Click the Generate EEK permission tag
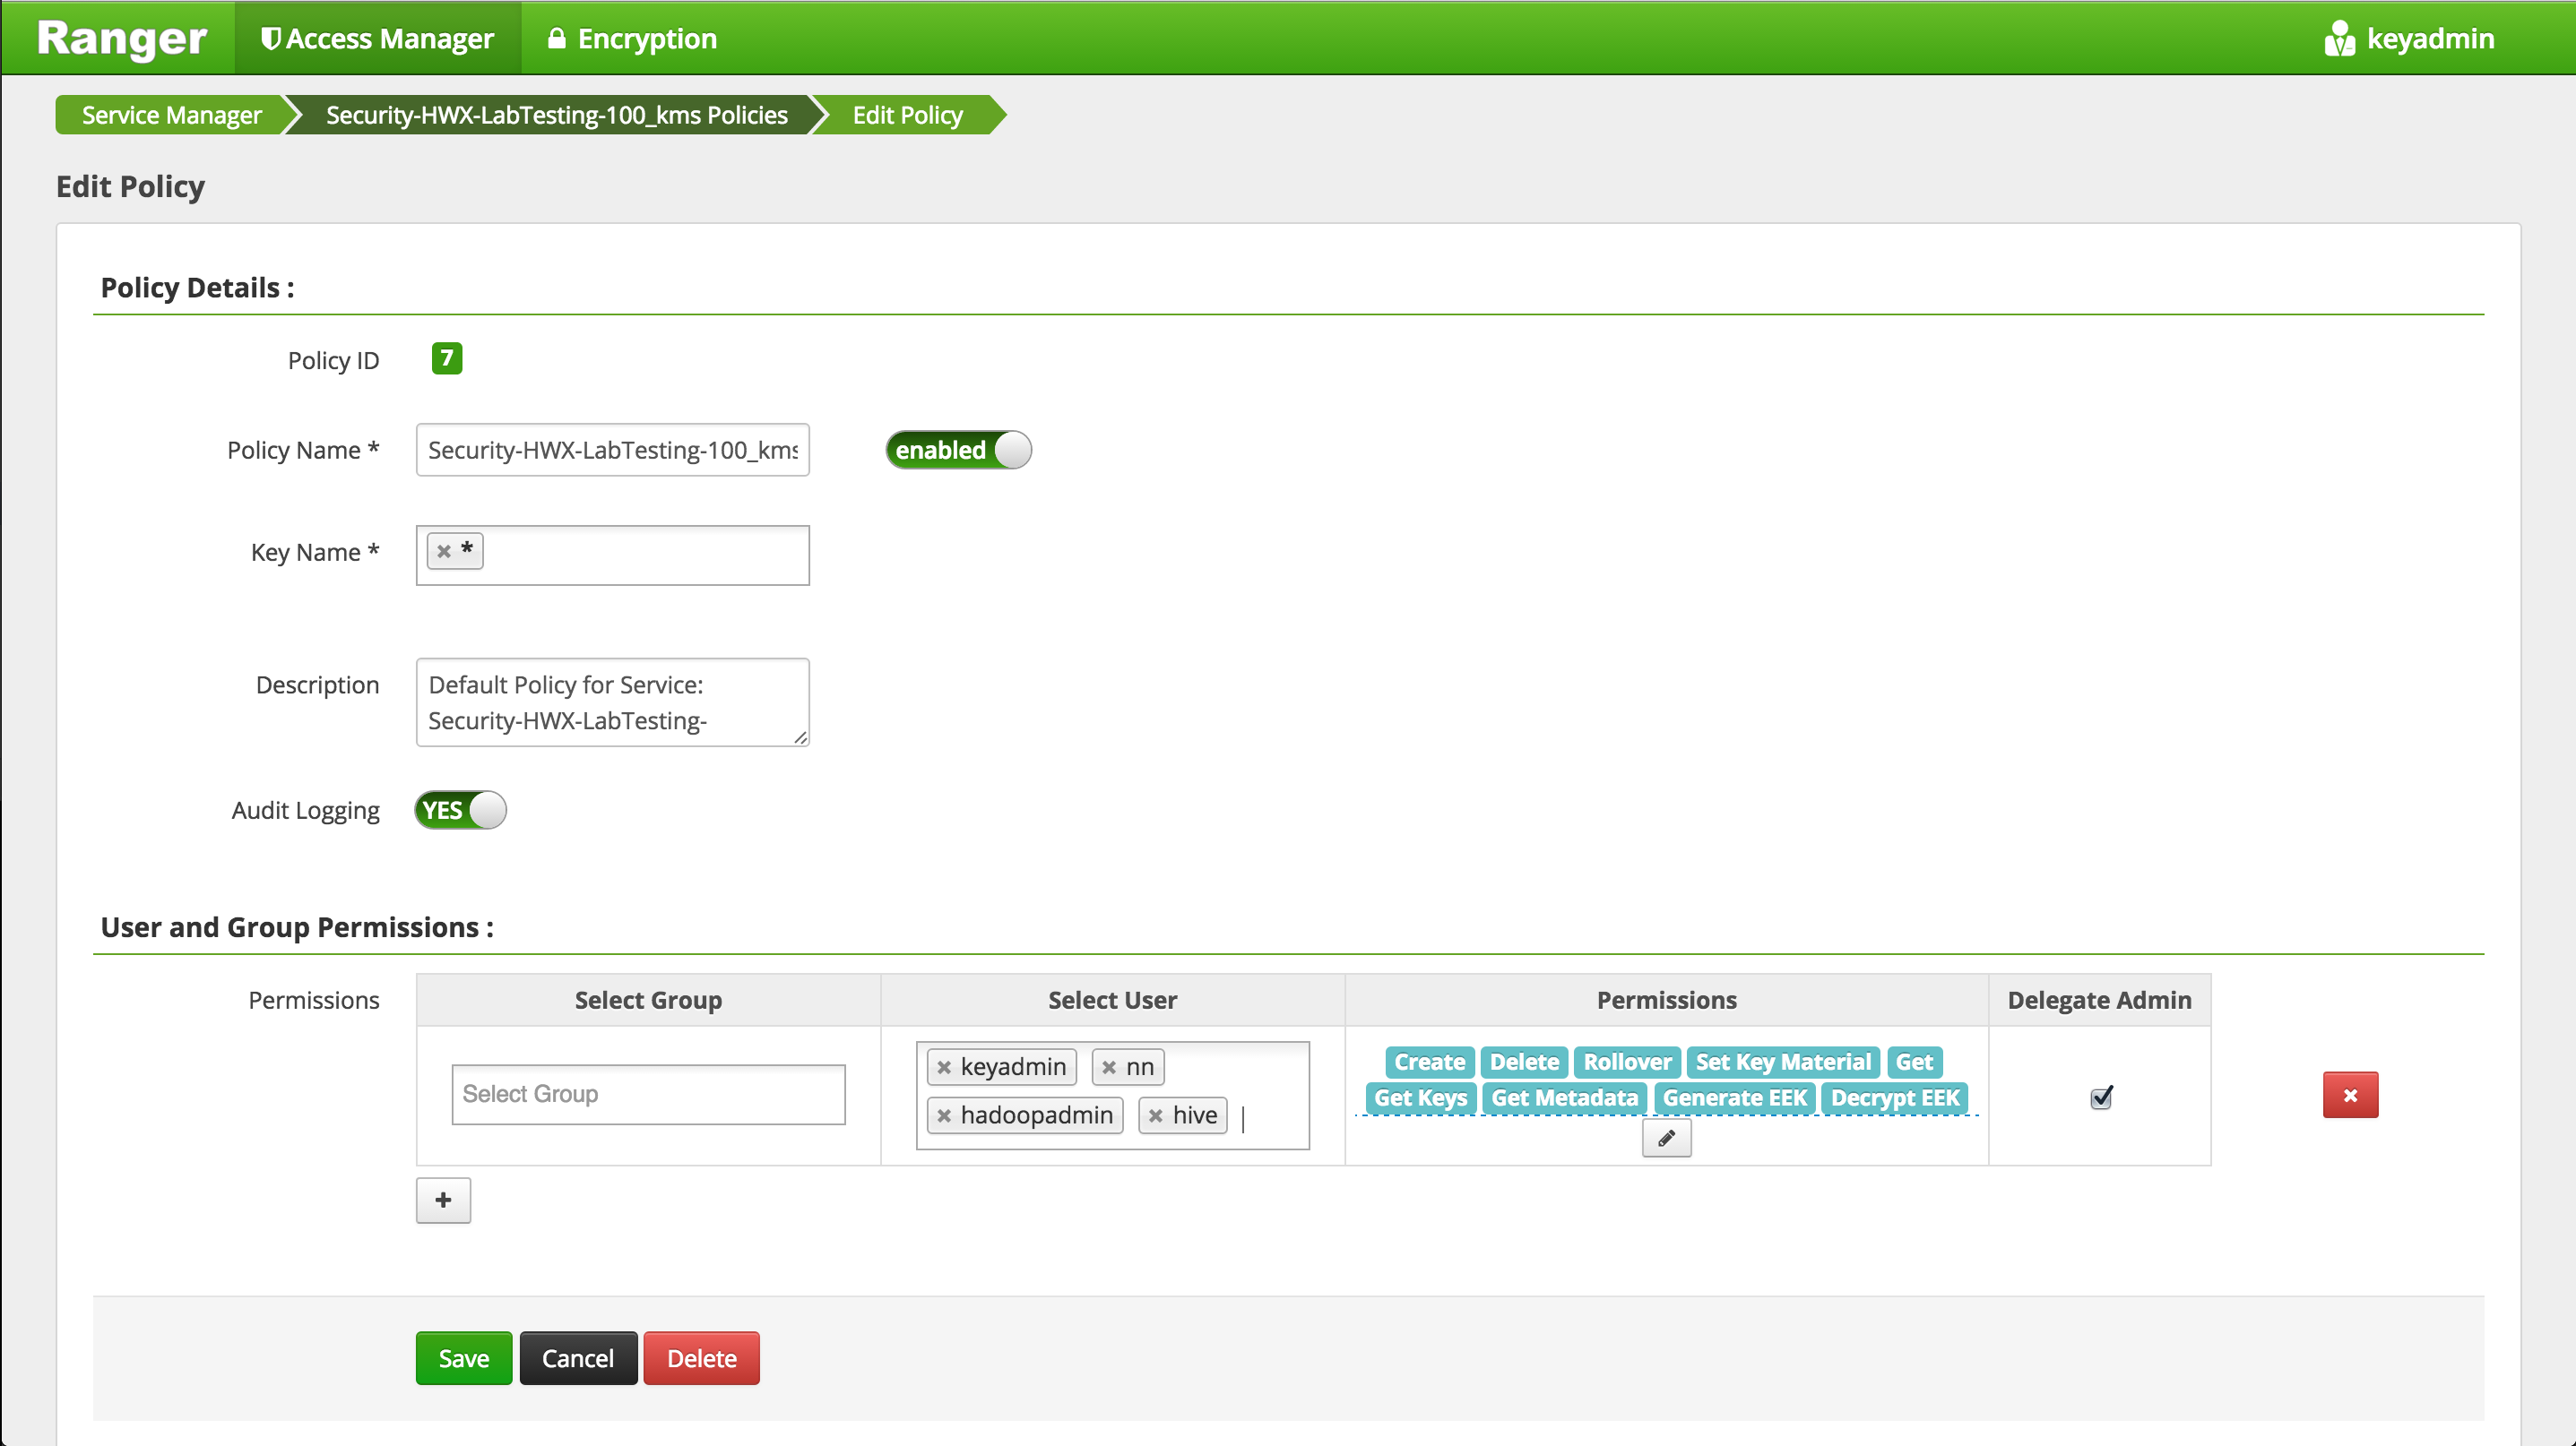 pyautogui.click(x=1734, y=1097)
